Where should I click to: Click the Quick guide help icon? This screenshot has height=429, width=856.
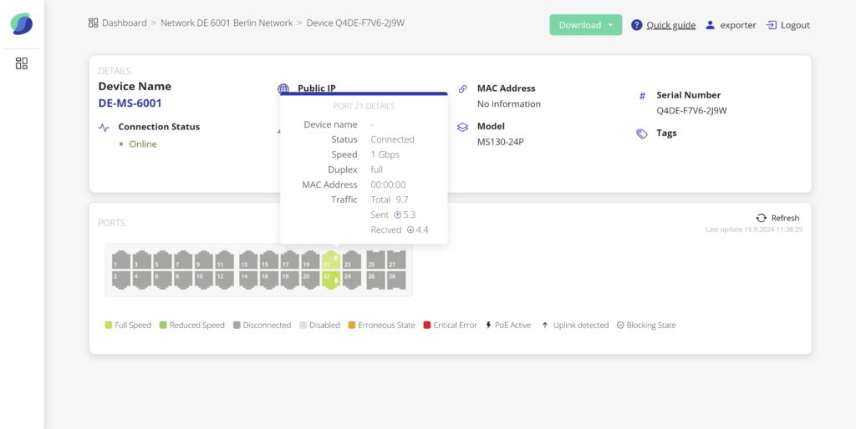[x=637, y=25]
